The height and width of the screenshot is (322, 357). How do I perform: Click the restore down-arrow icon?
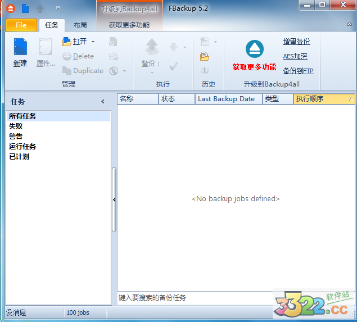pos(174,47)
